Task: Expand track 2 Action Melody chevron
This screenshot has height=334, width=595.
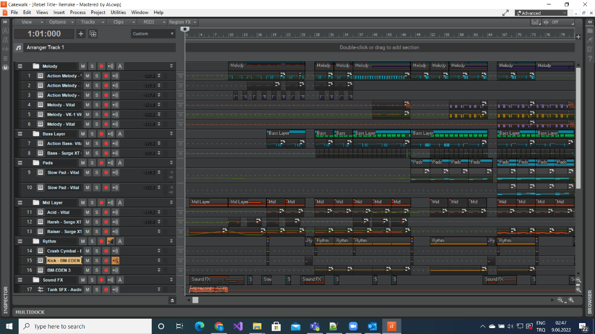Action: click(x=159, y=86)
